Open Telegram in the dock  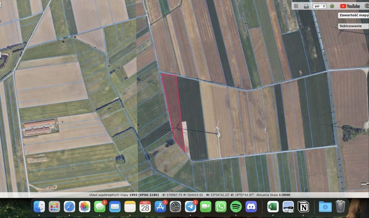[x=191, y=207]
